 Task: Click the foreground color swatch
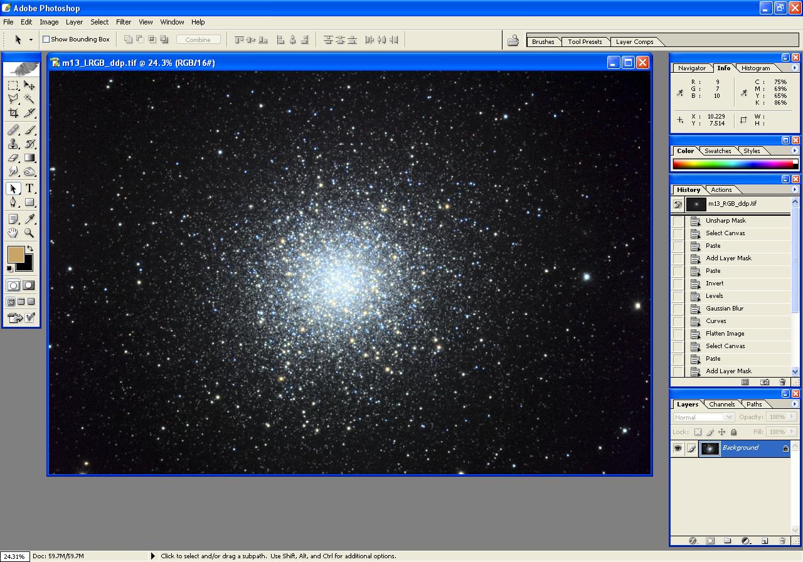coord(15,254)
